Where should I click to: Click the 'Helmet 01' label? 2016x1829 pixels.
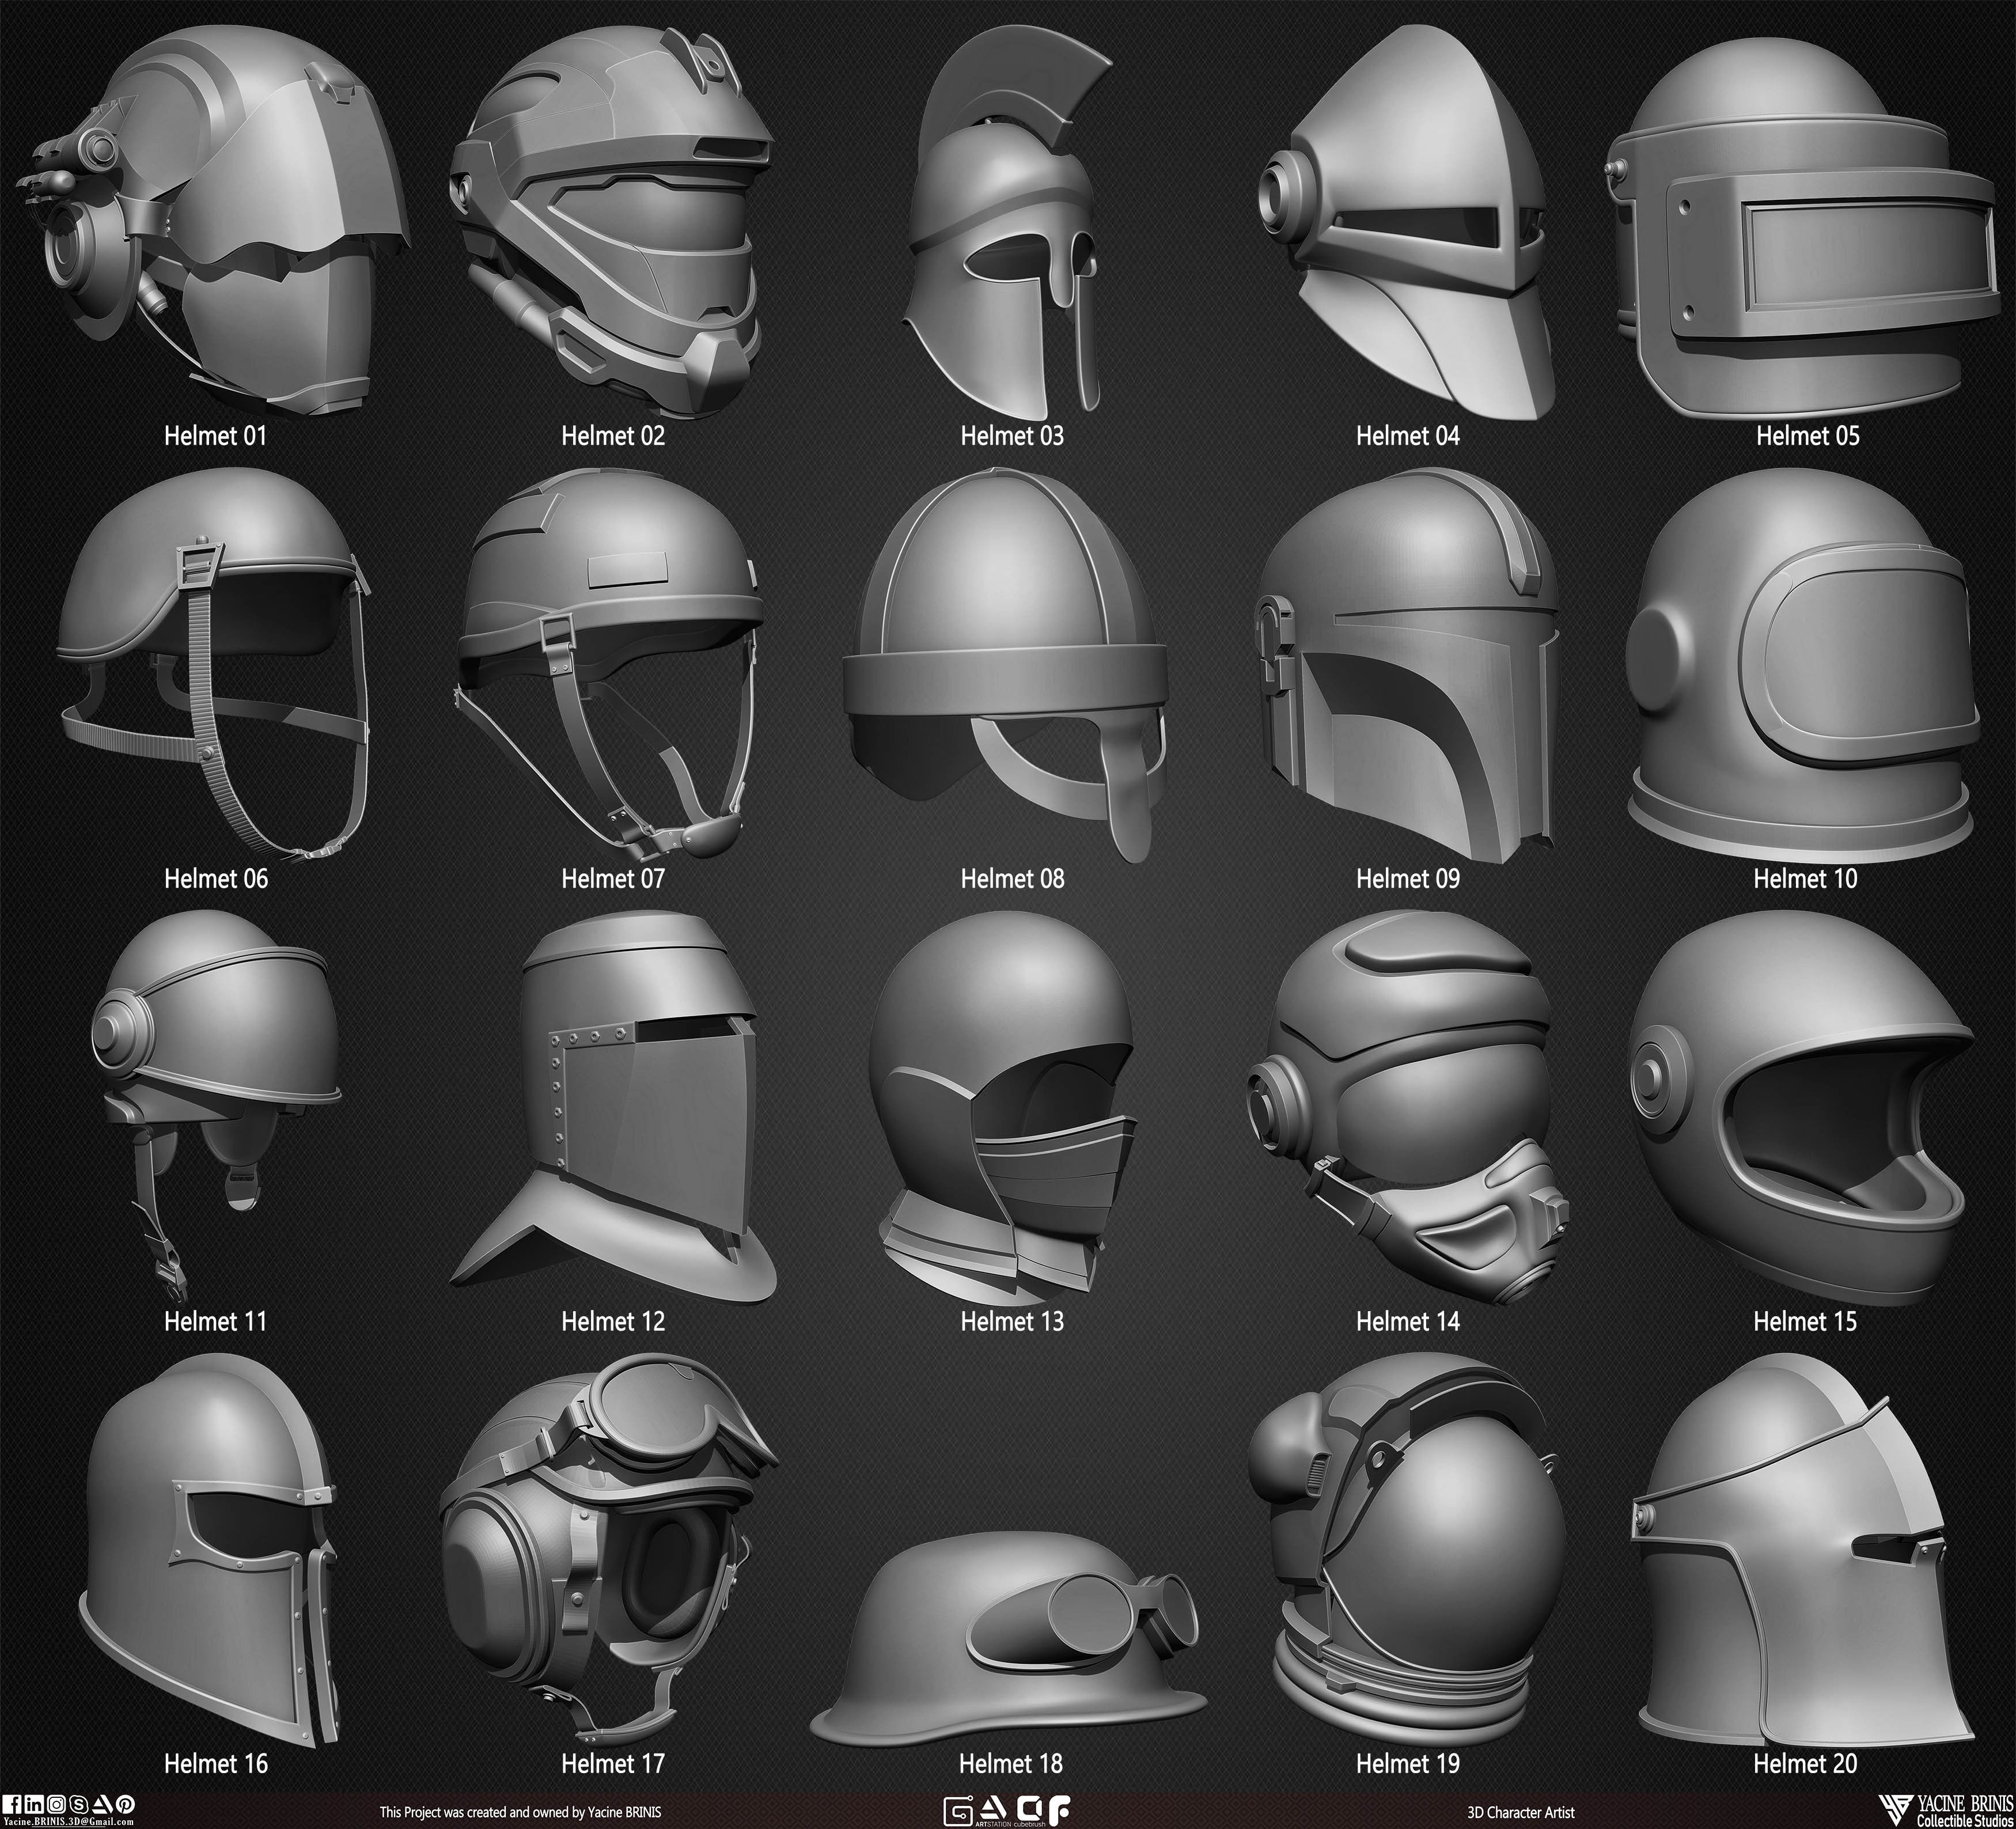click(216, 435)
